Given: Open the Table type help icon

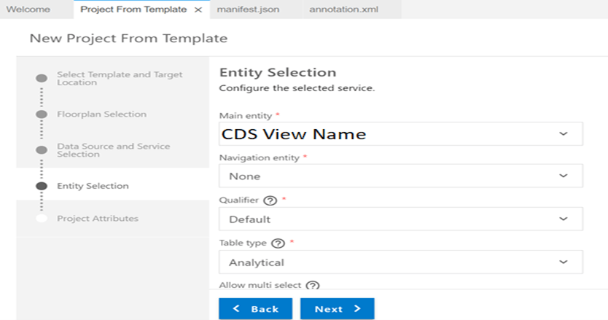Looking at the screenshot, I should point(278,243).
